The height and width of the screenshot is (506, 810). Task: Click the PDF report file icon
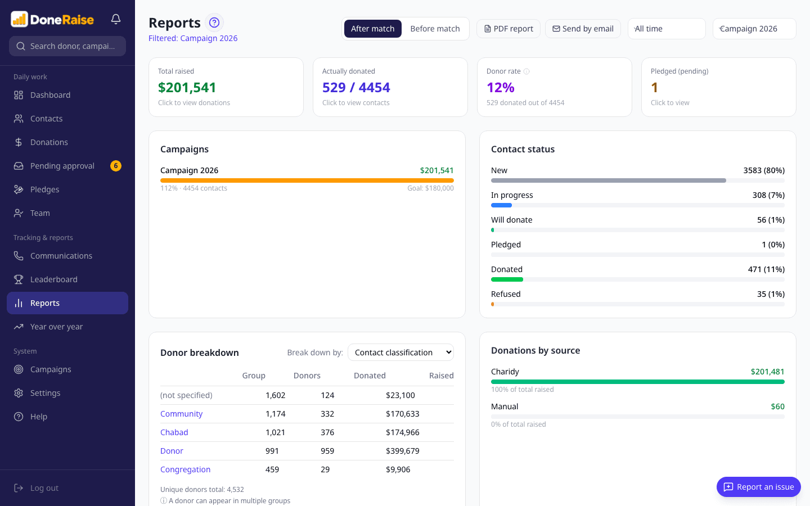point(488,29)
